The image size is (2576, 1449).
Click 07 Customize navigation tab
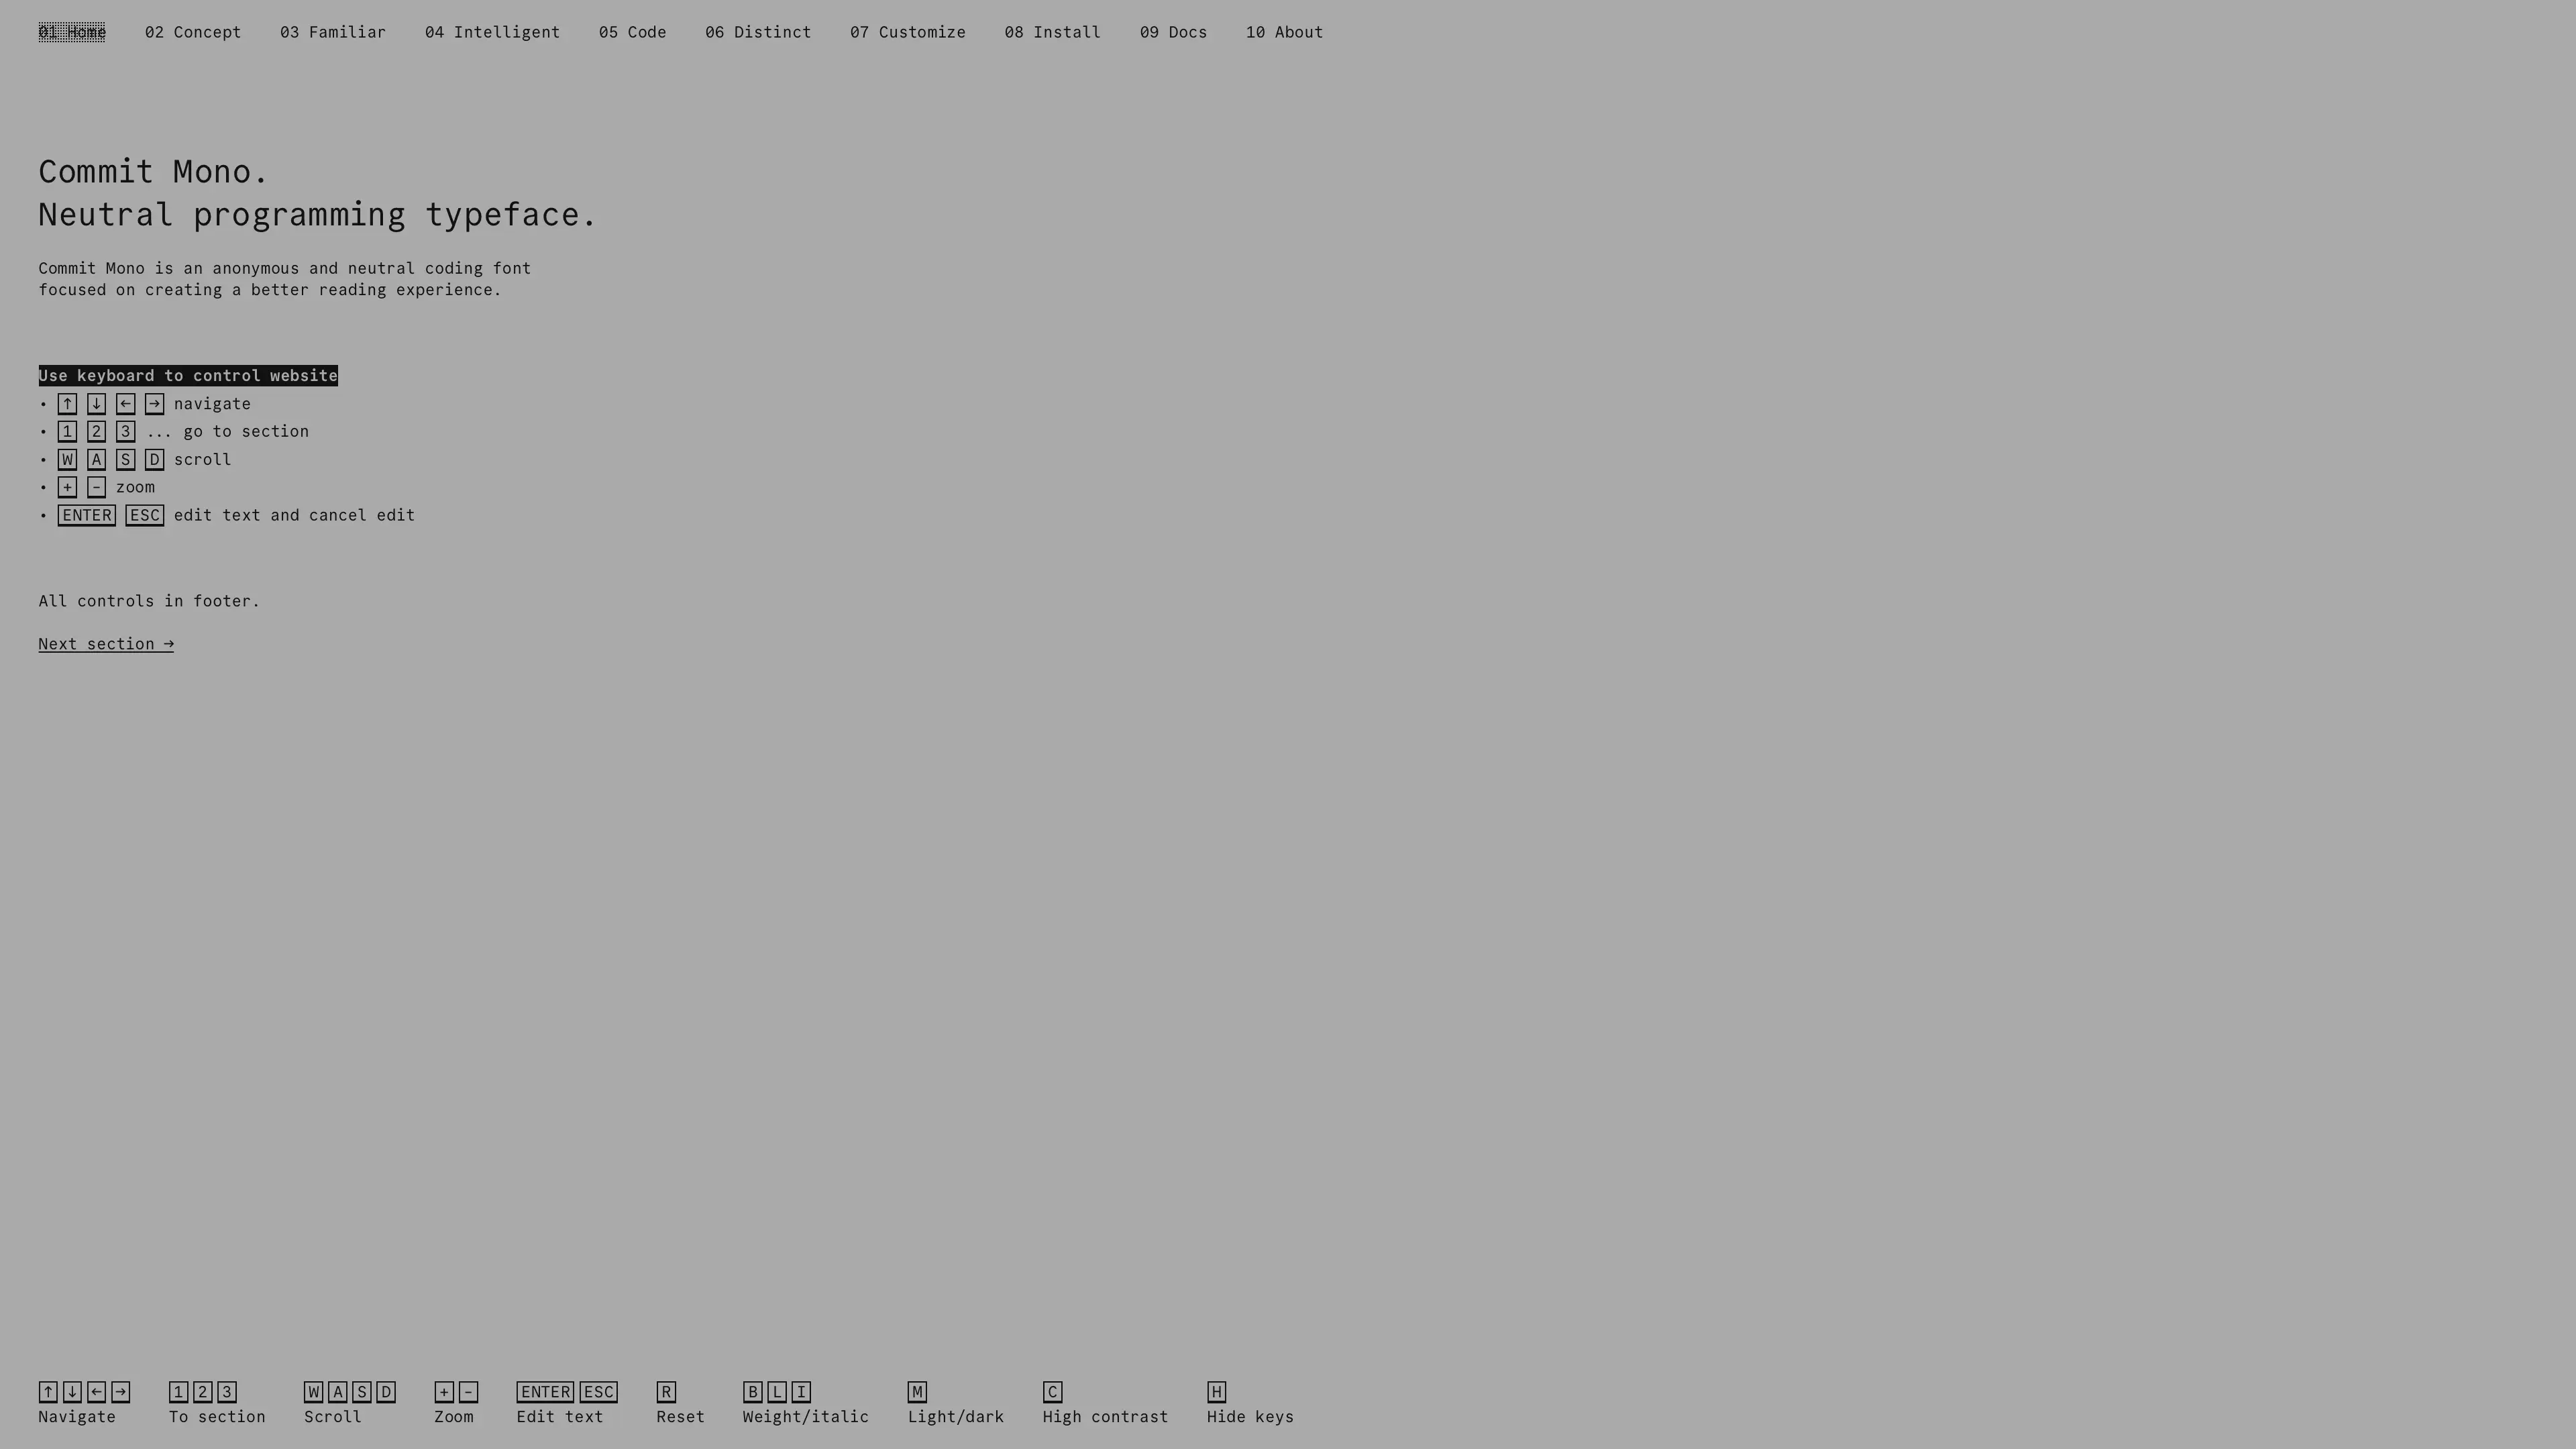click(908, 32)
